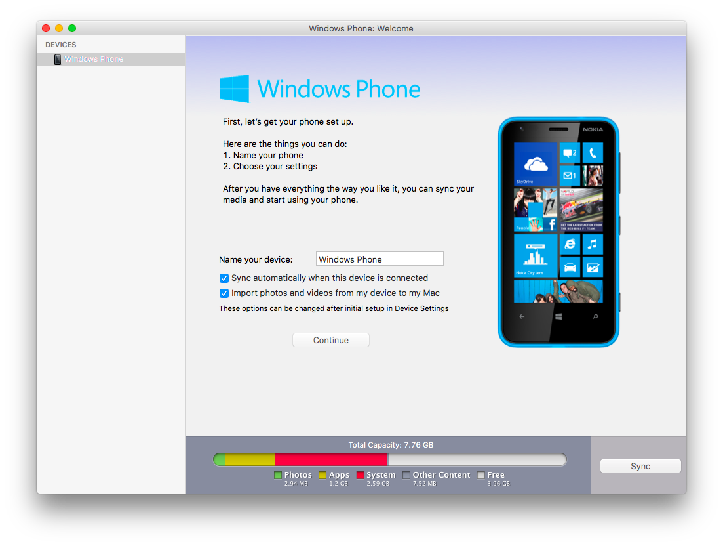Viewport: 723px width, 546px height.
Task: Click the Photos 2.94 MB size value
Action: [296, 484]
